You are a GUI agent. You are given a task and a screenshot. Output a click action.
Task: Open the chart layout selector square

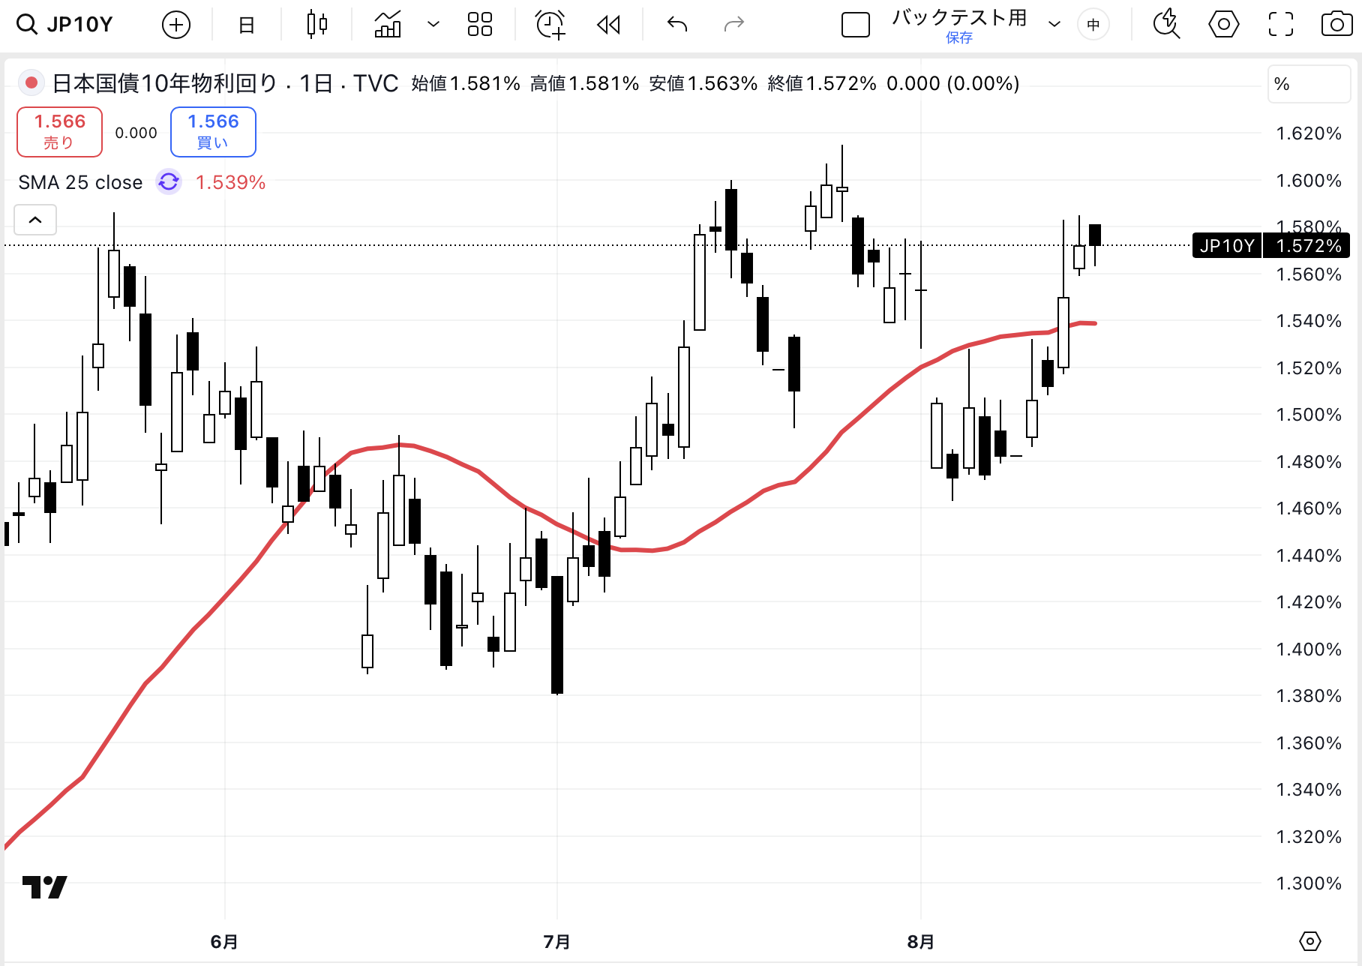[x=855, y=25]
